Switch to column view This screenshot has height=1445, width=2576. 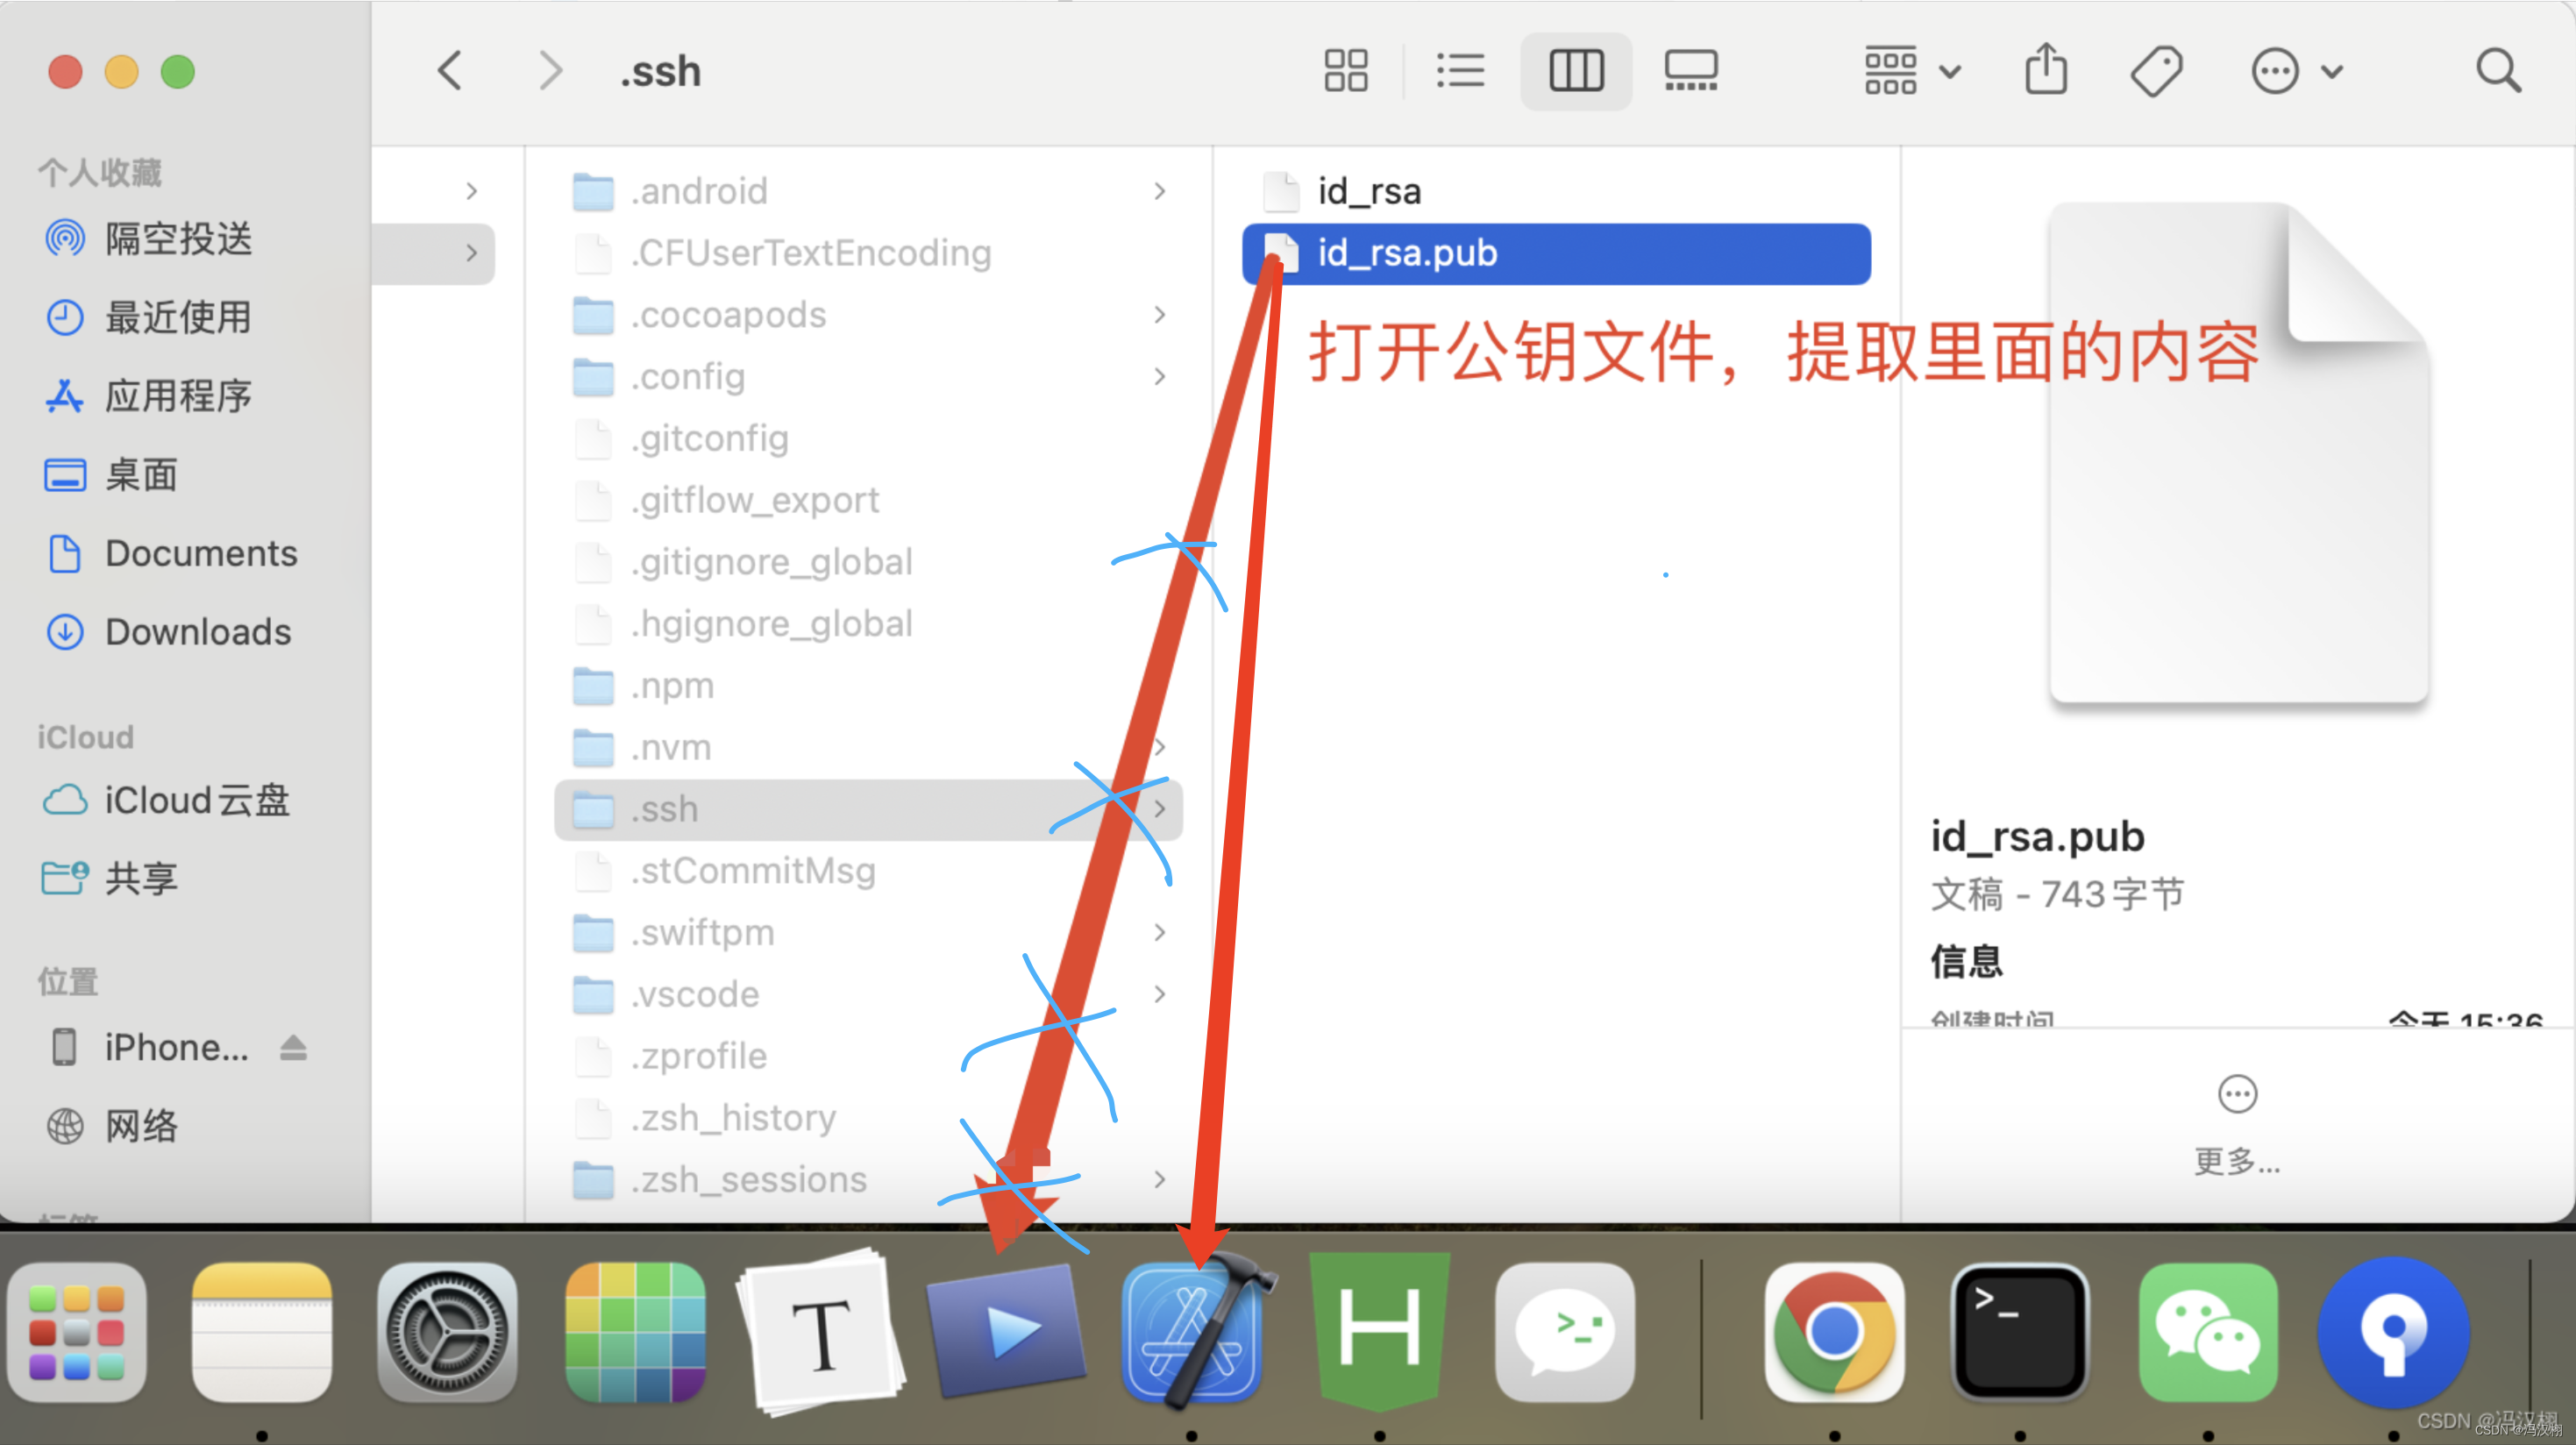[1576, 71]
